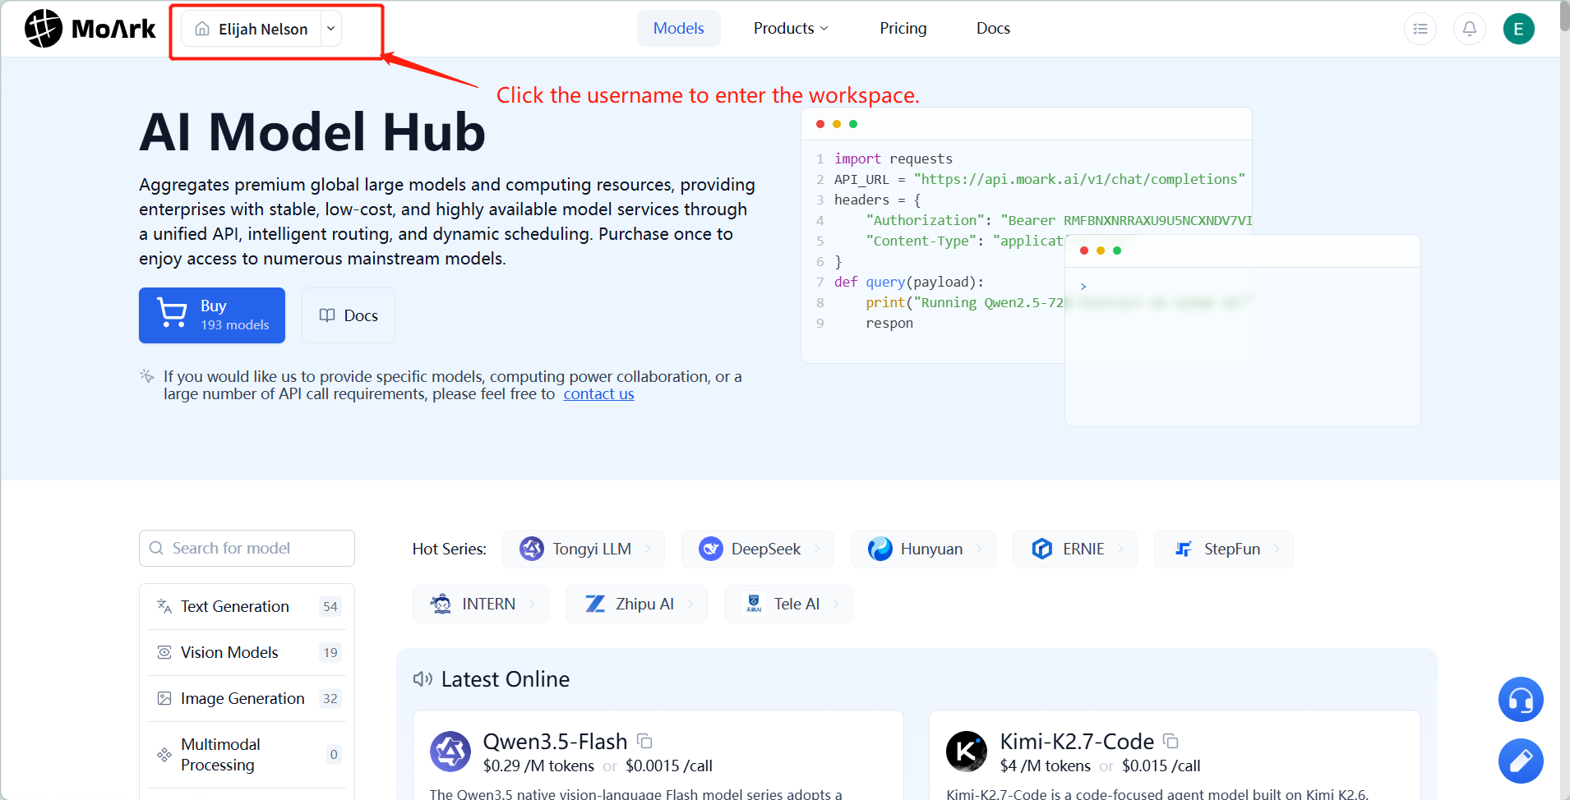Click the book icon on Docs button
1570x800 pixels.
(327, 315)
